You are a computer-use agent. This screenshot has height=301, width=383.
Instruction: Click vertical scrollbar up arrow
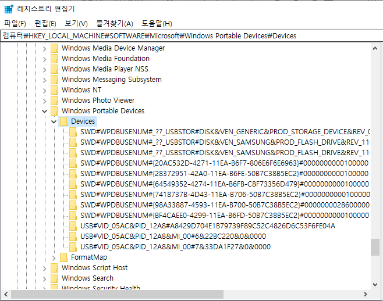coord(375,49)
